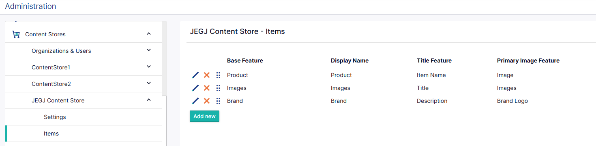Click the Content Stores label
The width and height of the screenshot is (596, 146).
pyautogui.click(x=45, y=34)
